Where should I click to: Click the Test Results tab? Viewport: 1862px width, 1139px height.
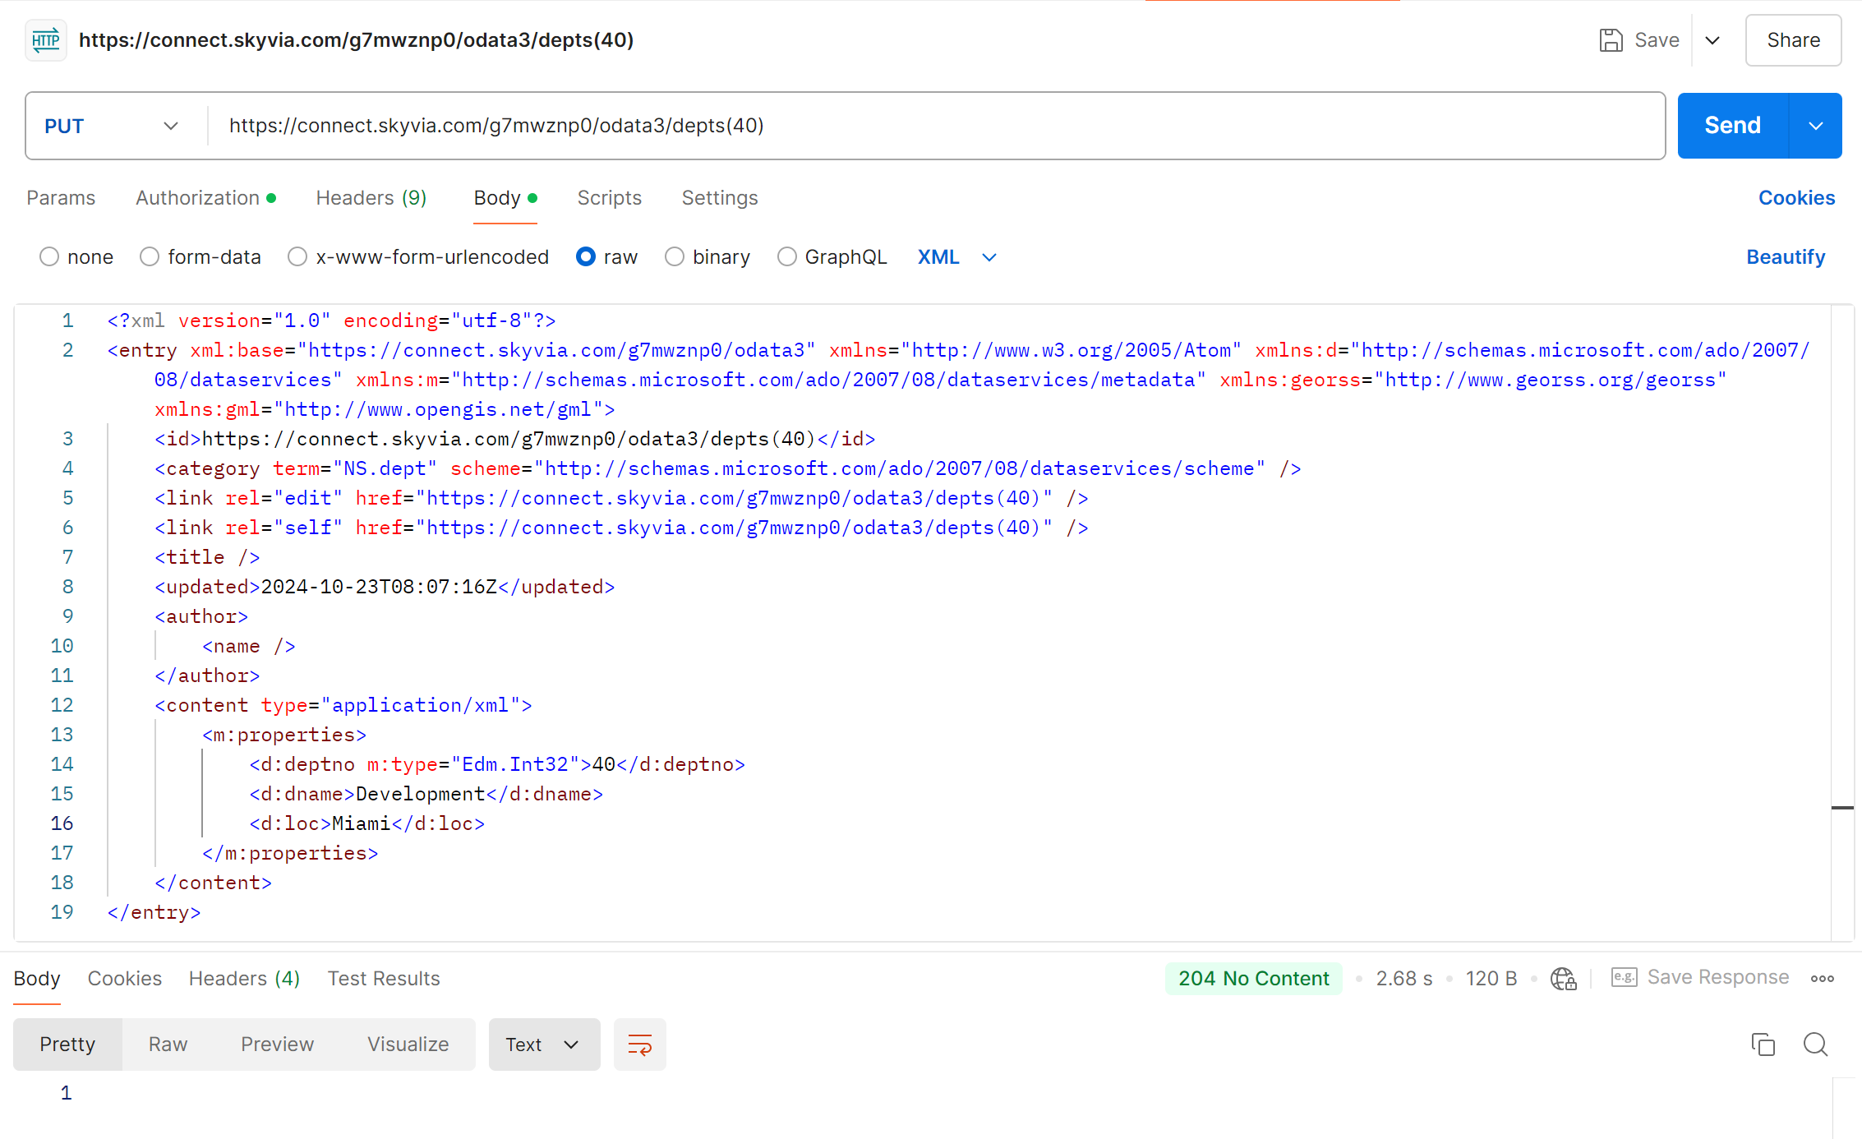pyautogui.click(x=383, y=978)
